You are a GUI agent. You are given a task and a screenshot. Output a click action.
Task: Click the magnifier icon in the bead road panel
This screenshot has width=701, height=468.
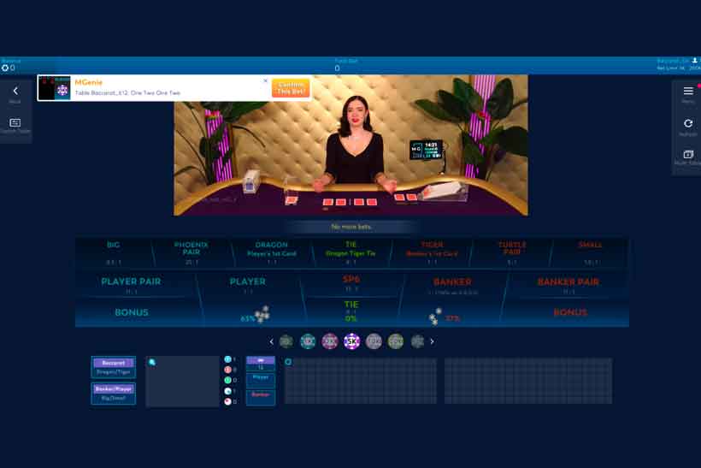point(152,363)
